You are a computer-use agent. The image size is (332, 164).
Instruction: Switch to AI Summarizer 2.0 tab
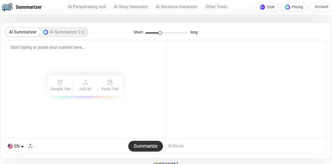(64, 32)
